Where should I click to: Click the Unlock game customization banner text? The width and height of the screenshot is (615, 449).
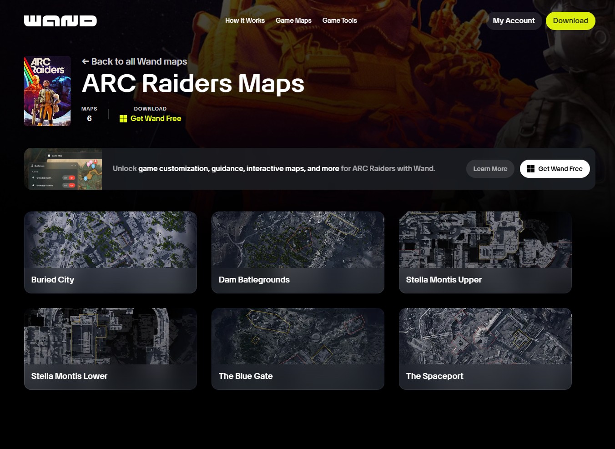point(274,169)
